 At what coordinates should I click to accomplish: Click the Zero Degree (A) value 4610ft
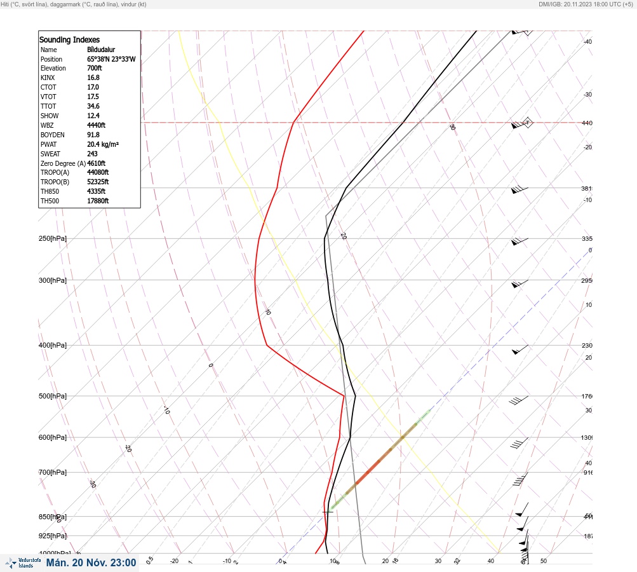coord(97,163)
